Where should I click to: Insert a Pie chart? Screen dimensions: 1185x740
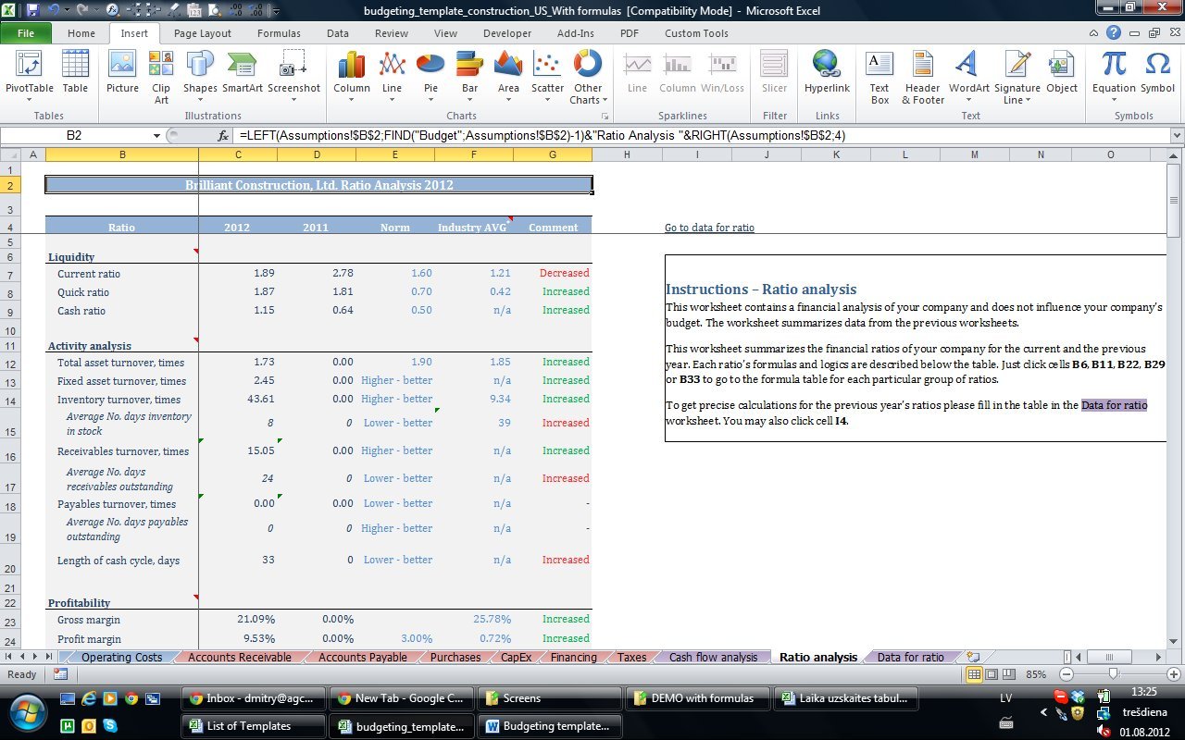click(x=430, y=73)
